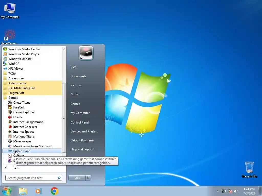Click the search magnifier icon
This screenshot has width=262, height=196.
[x=59, y=178]
